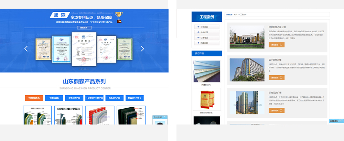Click the icon beside 民建社区 in sidebar
This screenshot has width=344, height=141.
[x=198, y=43]
